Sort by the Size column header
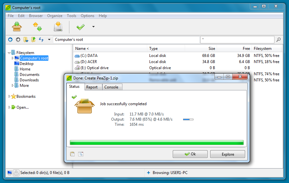Screen dimensions: 289x183 (201, 49)
